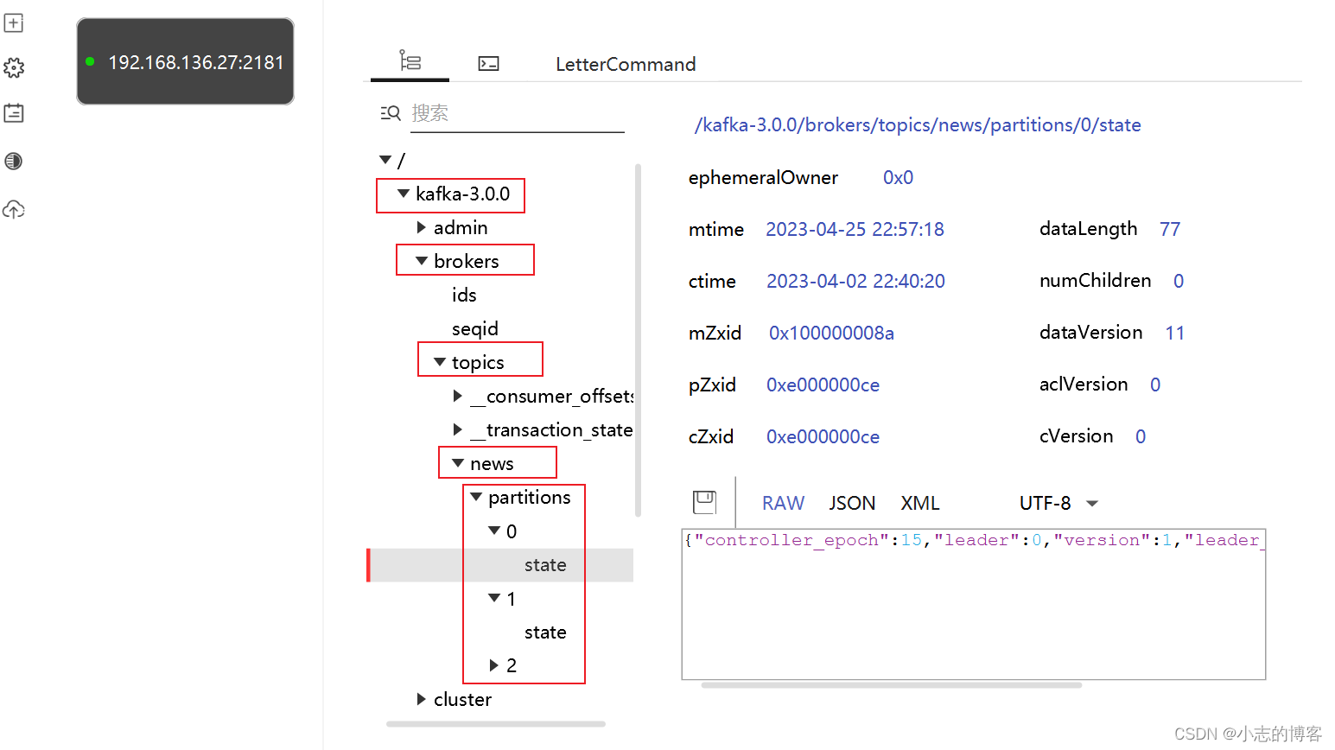Click the add connection plus icon
Screen dimensions: 1335x750
[14, 23]
